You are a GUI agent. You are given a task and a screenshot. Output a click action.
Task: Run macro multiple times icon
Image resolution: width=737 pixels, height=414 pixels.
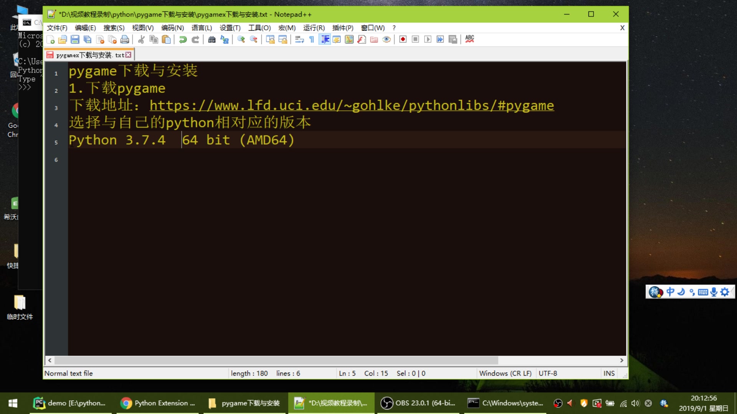pos(440,39)
